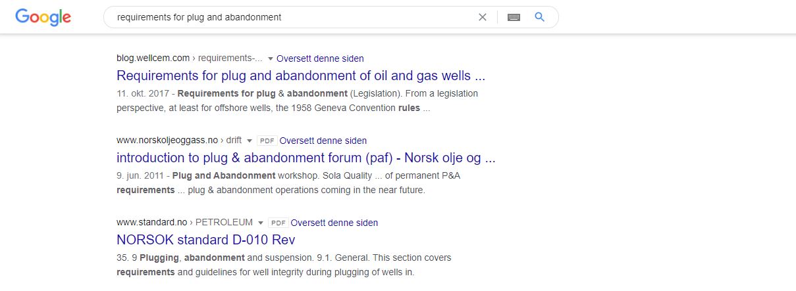Viewport: 796px width, 291px height.
Task: Expand dropdown arrow beside blog.wellcem.com
Action: tap(270, 58)
